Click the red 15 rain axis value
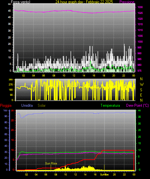This screenshot has height=179, width=150. pos(13,140)
